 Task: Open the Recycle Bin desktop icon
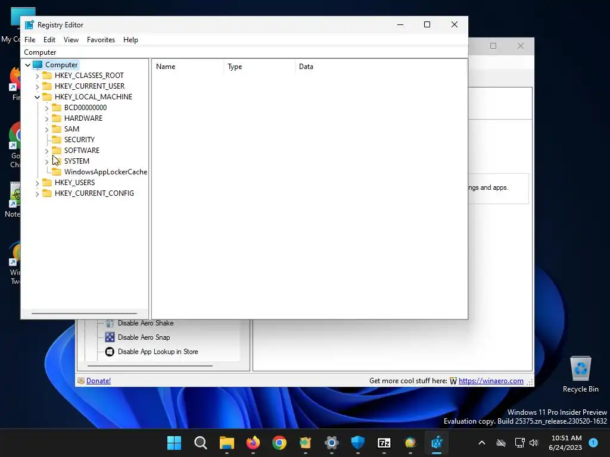click(x=580, y=374)
